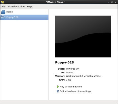Open the Help menu

point(29,7)
